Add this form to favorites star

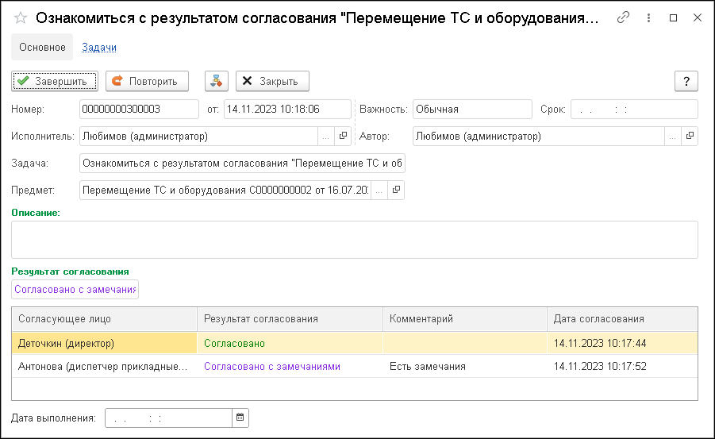coord(21,17)
